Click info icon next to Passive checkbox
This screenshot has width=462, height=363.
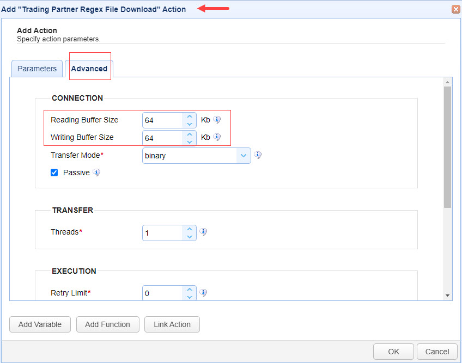click(96, 173)
